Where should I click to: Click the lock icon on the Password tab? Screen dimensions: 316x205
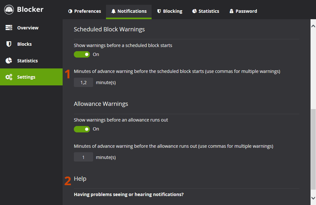click(231, 11)
